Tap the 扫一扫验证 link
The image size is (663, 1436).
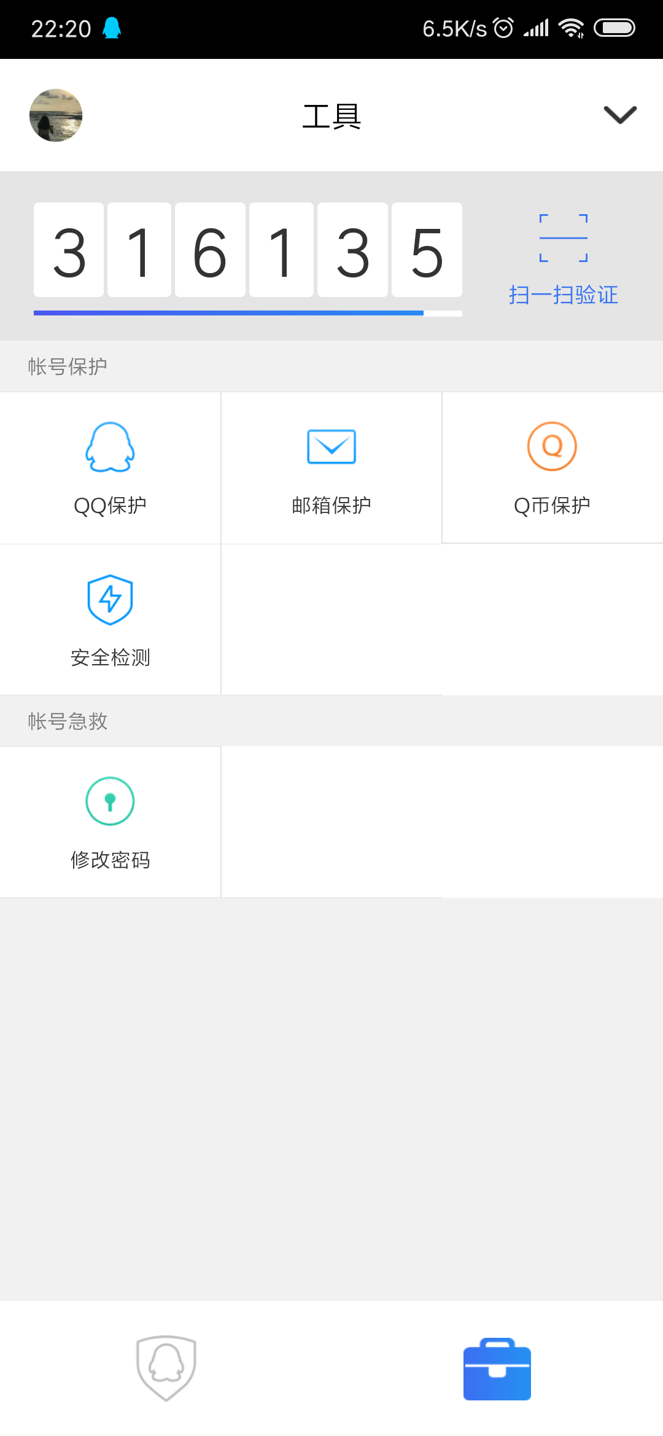pyautogui.click(x=563, y=295)
